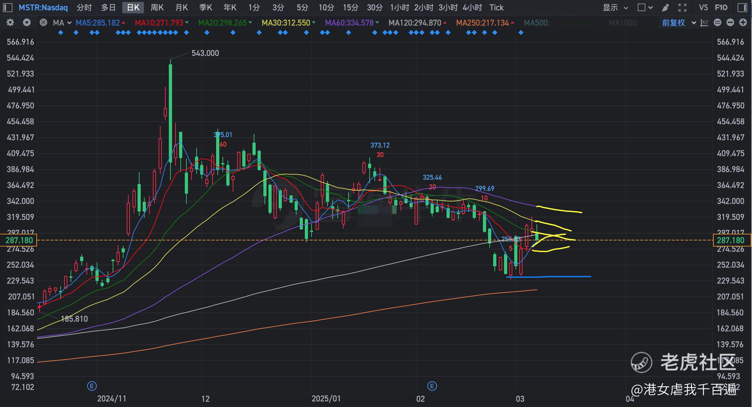Enter fullscreen chart mode
The width and height of the screenshot is (752, 407).
point(682,7)
